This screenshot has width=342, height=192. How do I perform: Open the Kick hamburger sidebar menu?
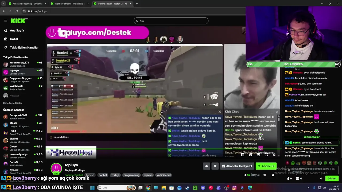6,21
